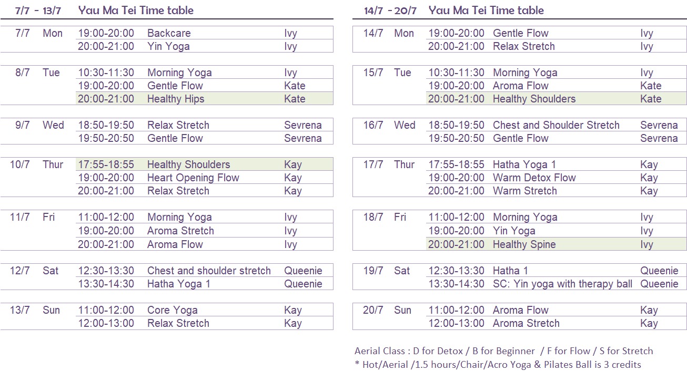Viewport: 687px width, 371px height.
Task: Select the 10:30-11:30 Morning Yoga on 8/7
Action: pos(204,72)
